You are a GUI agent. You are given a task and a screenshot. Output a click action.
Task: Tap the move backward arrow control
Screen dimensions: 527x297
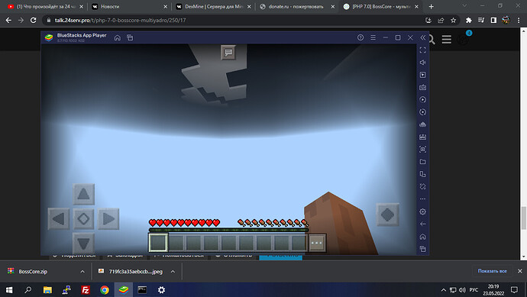[84, 244]
